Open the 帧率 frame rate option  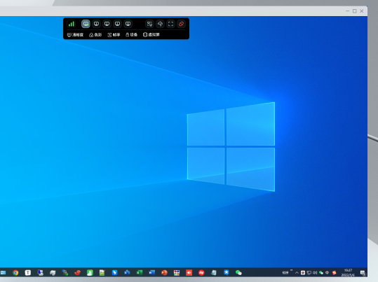(x=114, y=35)
